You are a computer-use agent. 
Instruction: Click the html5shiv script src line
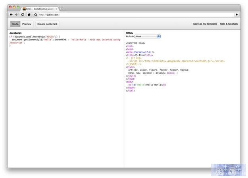[177, 61]
